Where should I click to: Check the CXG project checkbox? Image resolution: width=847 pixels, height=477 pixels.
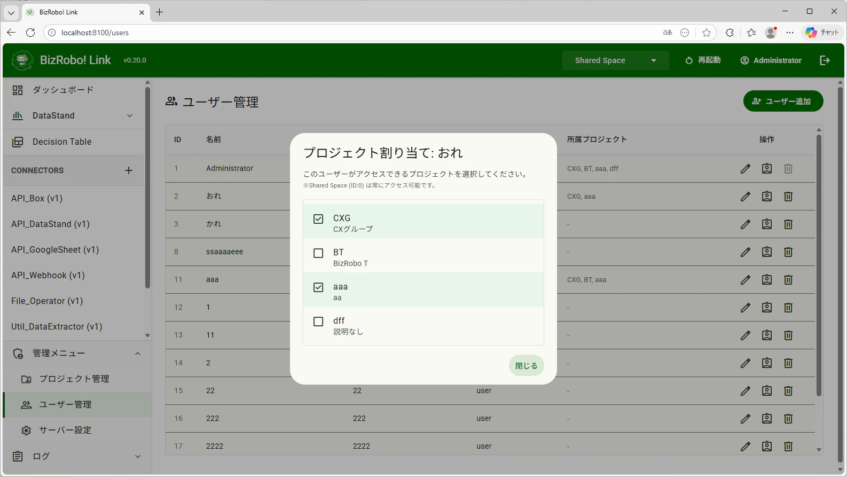318,219
